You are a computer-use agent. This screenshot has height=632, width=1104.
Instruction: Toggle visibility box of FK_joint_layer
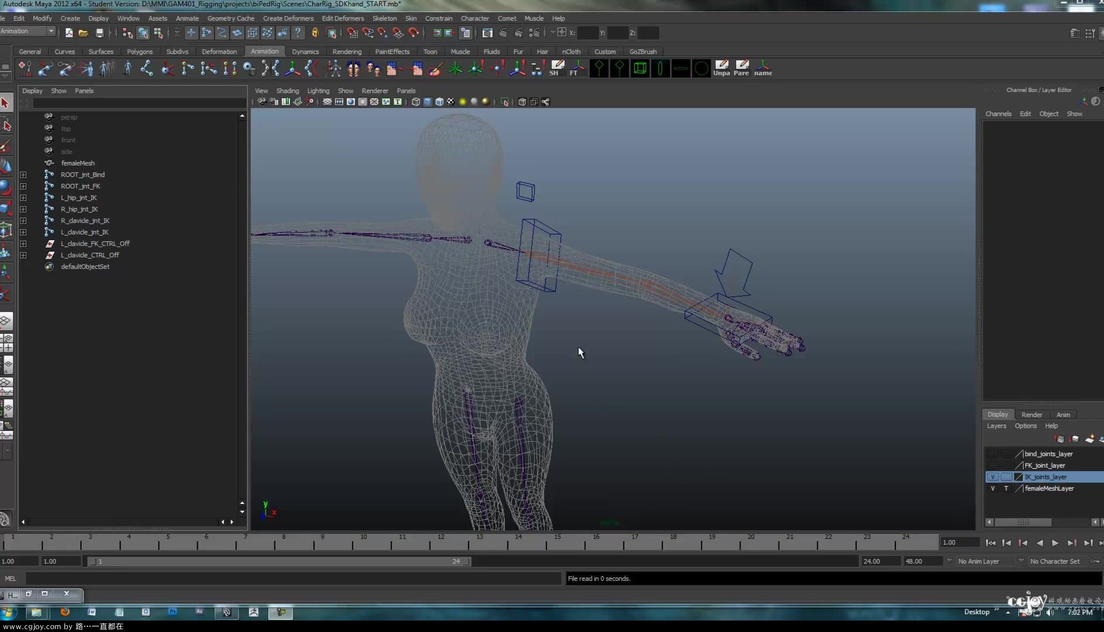pyautogui.click(x=992, y=465)
